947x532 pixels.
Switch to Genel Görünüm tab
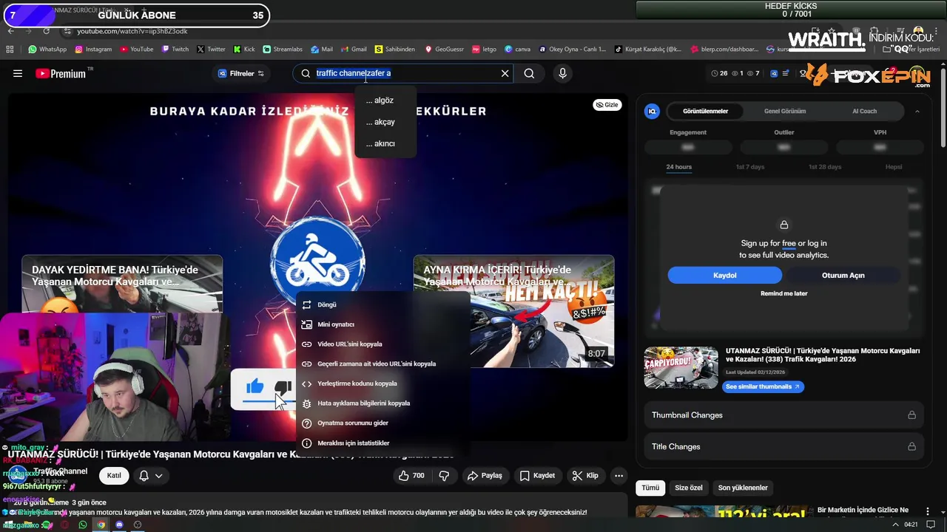(x=784, y=111)
